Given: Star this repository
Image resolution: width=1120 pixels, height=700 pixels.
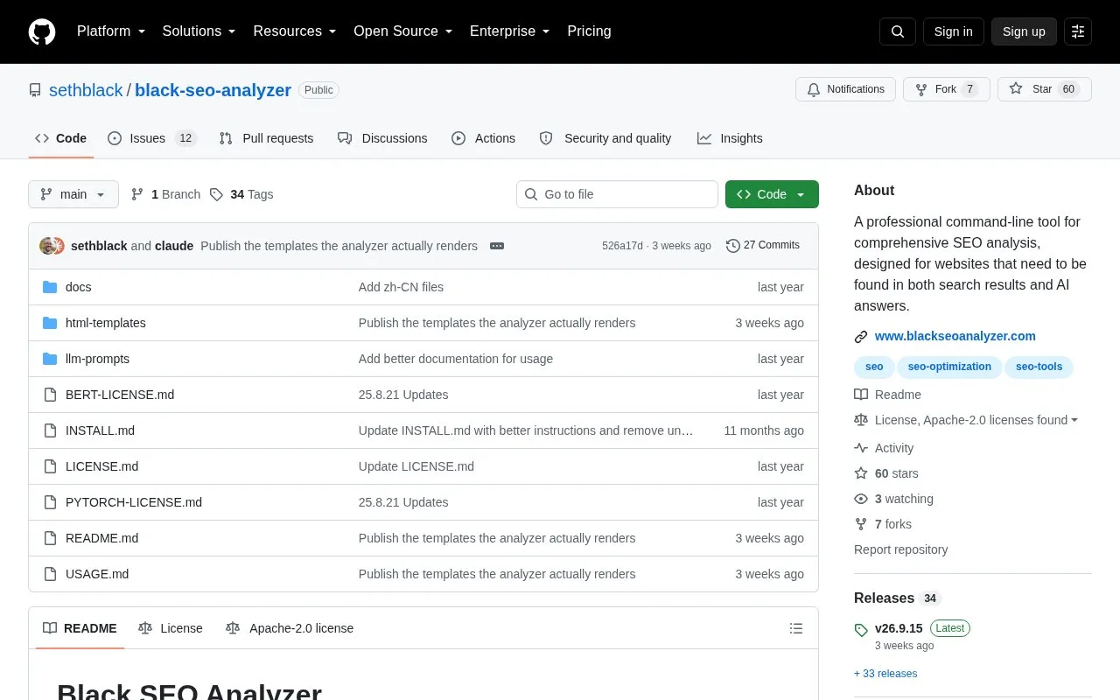Looking at the screenshot, I should click(1045, 89).
